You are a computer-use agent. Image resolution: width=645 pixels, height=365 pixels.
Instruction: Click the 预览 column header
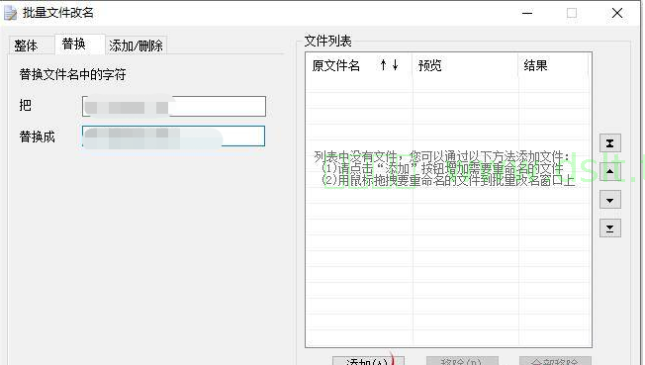tap(465, 65)
